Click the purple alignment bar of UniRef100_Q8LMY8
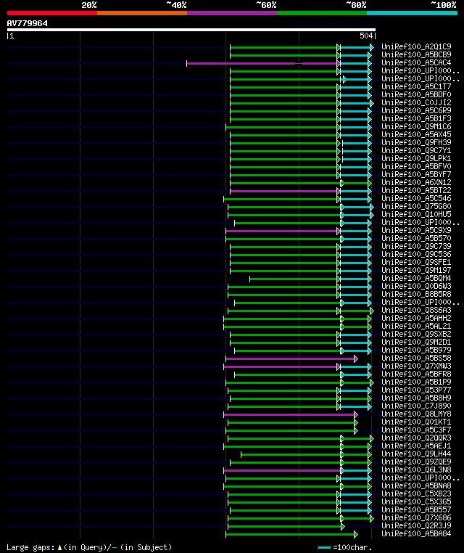 coord(289,415)
